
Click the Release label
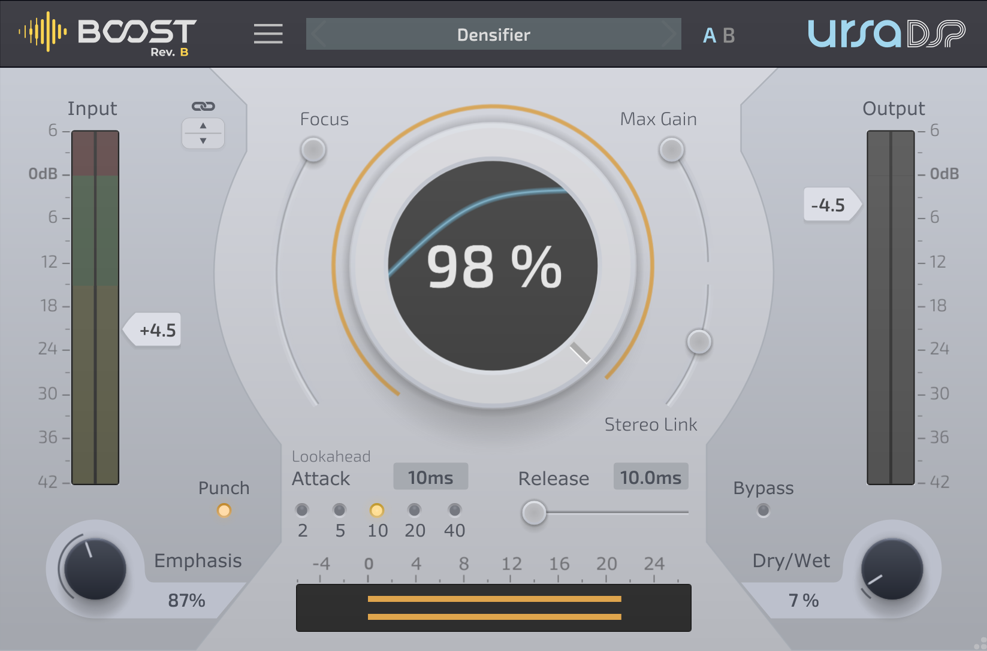pyautogui.click(x=553, y=479)
